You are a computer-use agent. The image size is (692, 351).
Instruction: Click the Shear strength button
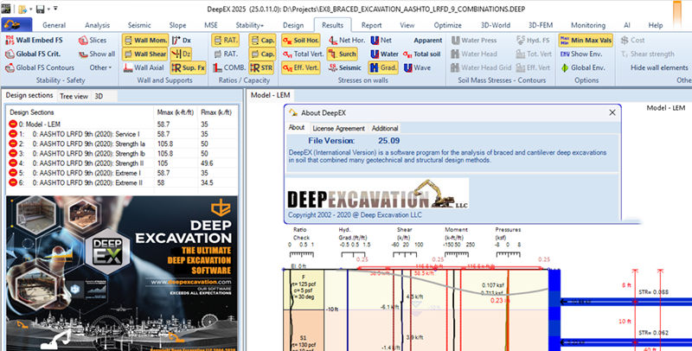[647, 54]
